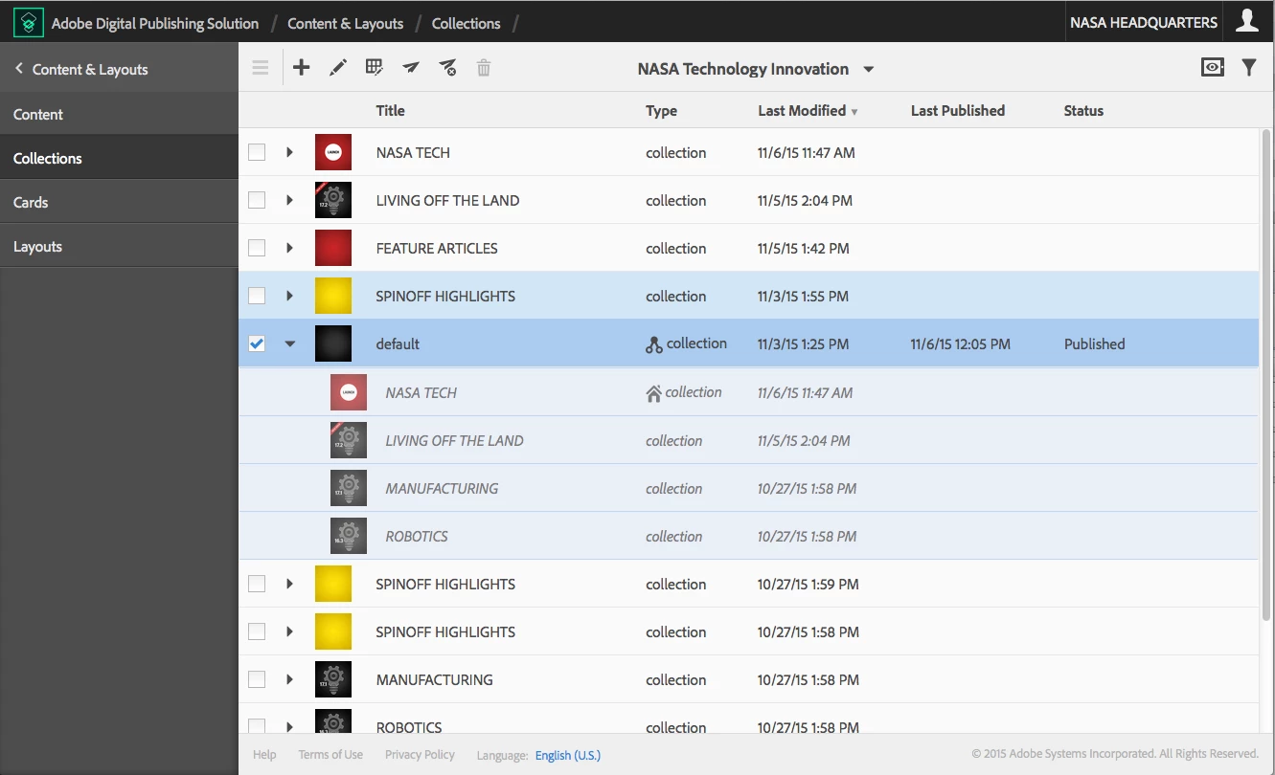Sort by the Type column header
Screen dimensions: 1275x775
661,111
